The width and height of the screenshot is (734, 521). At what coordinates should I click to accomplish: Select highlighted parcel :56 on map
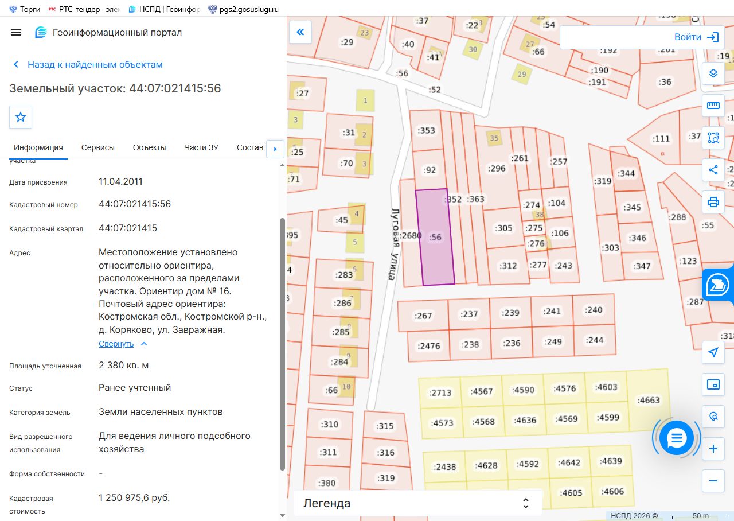(x=435, y=237)
